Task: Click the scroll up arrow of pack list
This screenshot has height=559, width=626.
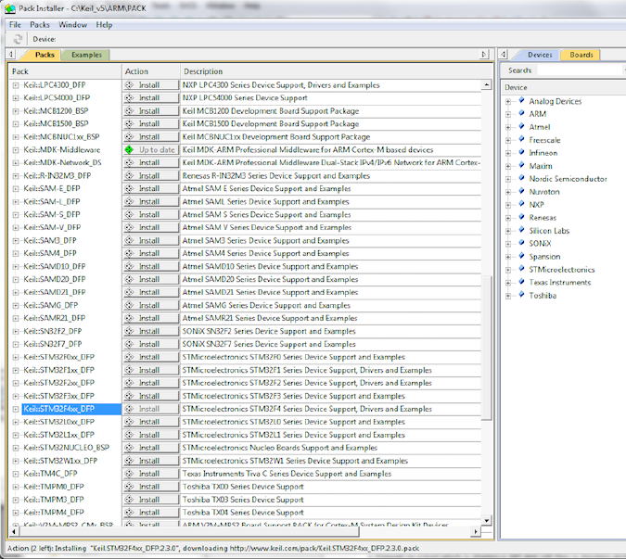Action: (486, 84)
